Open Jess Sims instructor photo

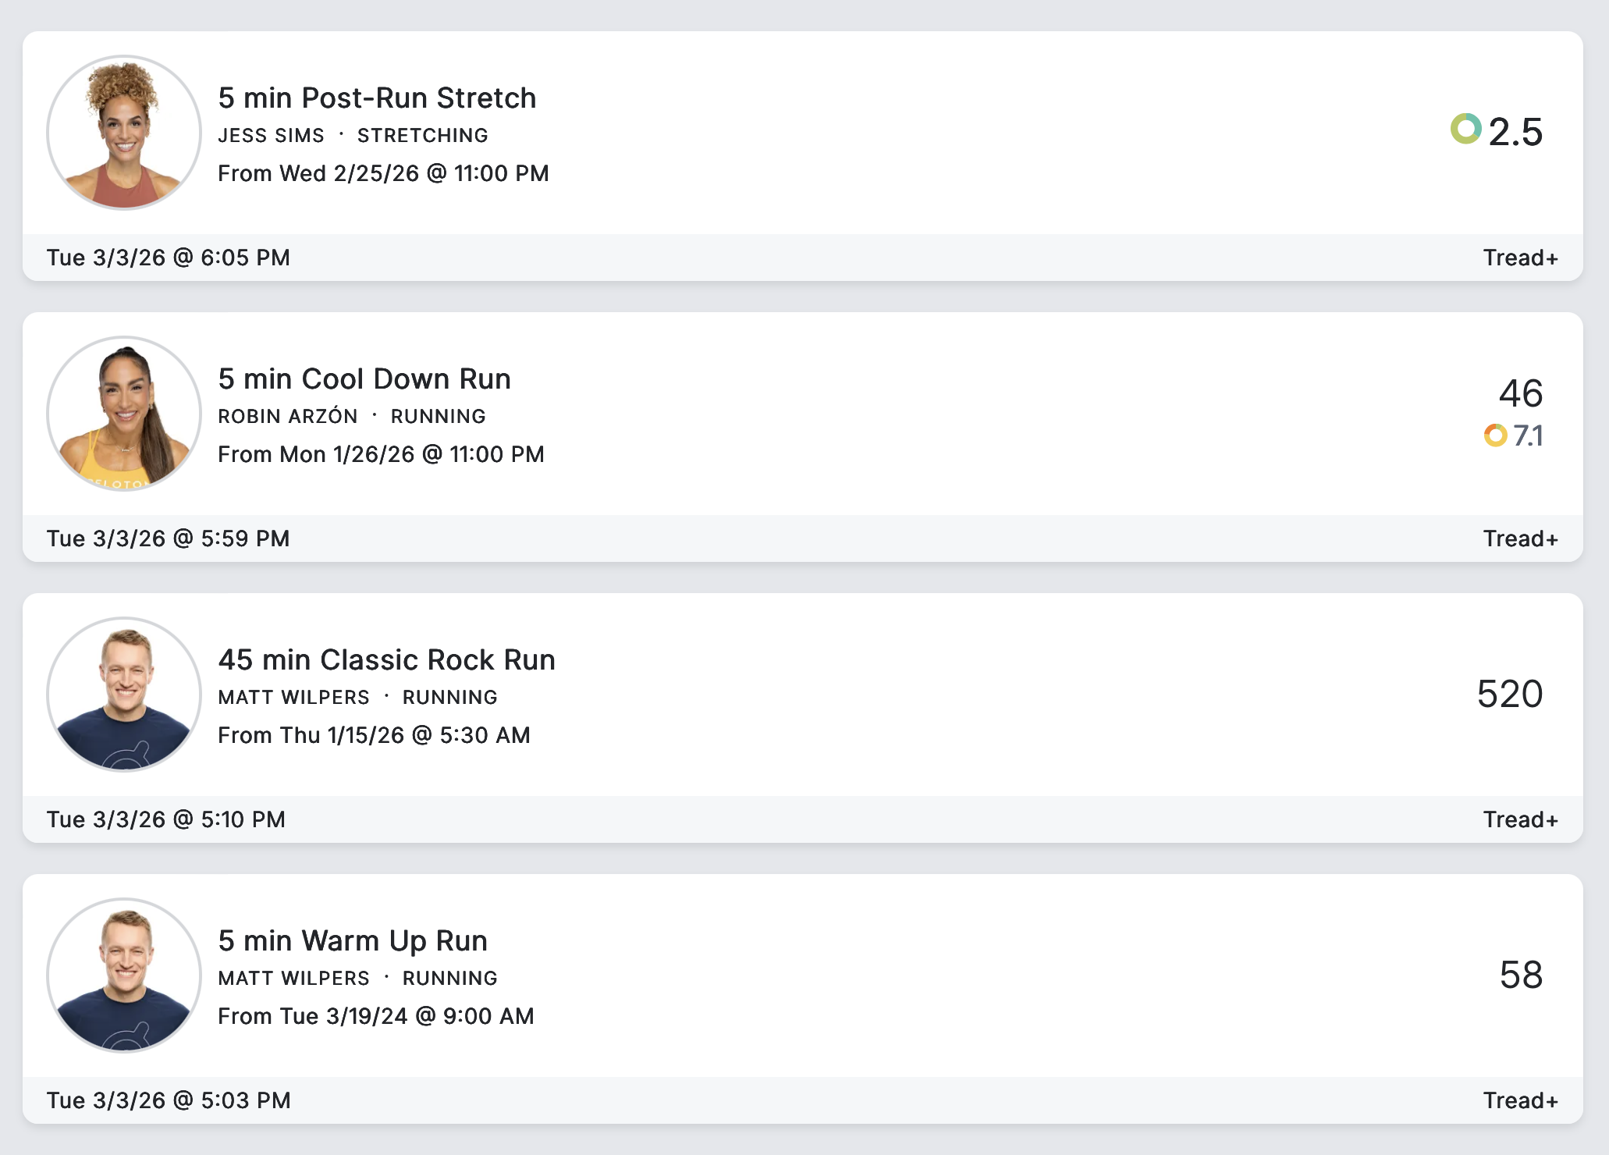(x=124, y=133)
